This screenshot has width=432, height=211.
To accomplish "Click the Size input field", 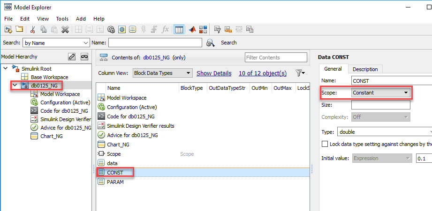I will [381, 105].
